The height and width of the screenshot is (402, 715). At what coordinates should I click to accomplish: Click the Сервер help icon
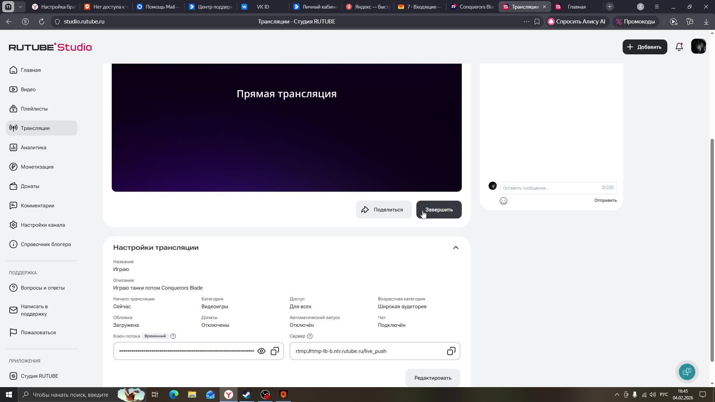click(x=310, y=336)
